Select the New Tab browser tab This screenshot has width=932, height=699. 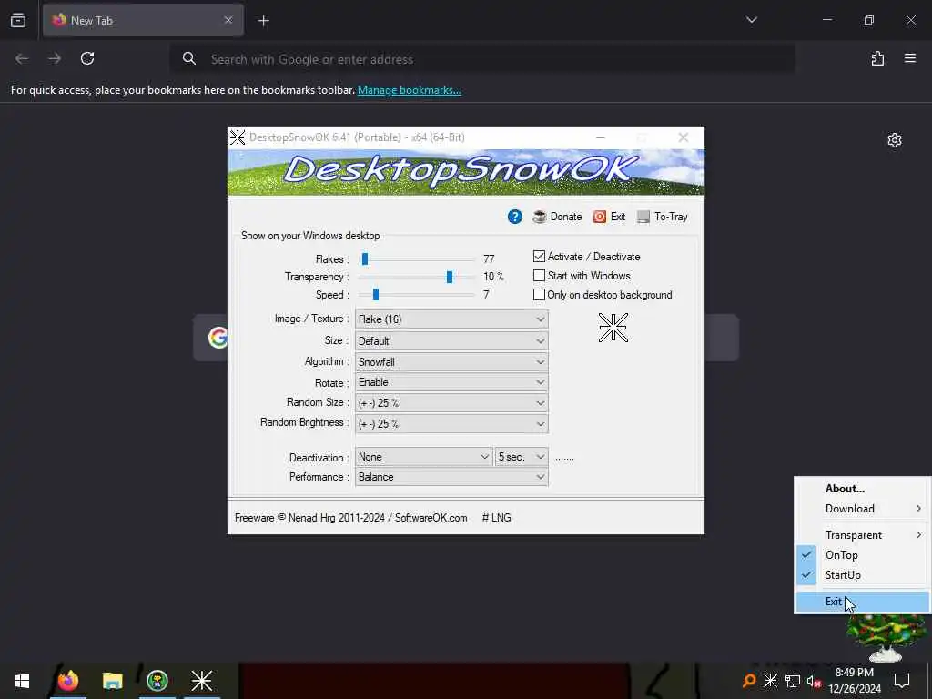143,20
